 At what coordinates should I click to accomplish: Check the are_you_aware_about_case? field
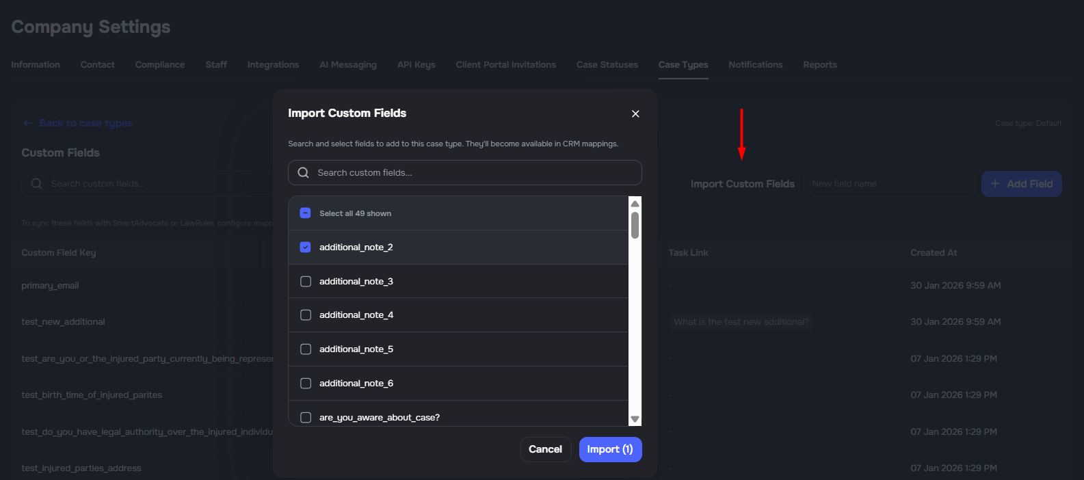tap(306, 417)
